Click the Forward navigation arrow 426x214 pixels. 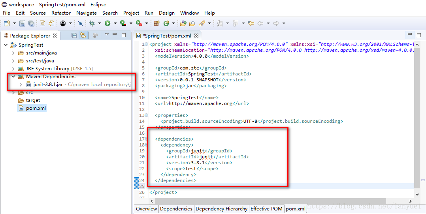tap(276, 23)
